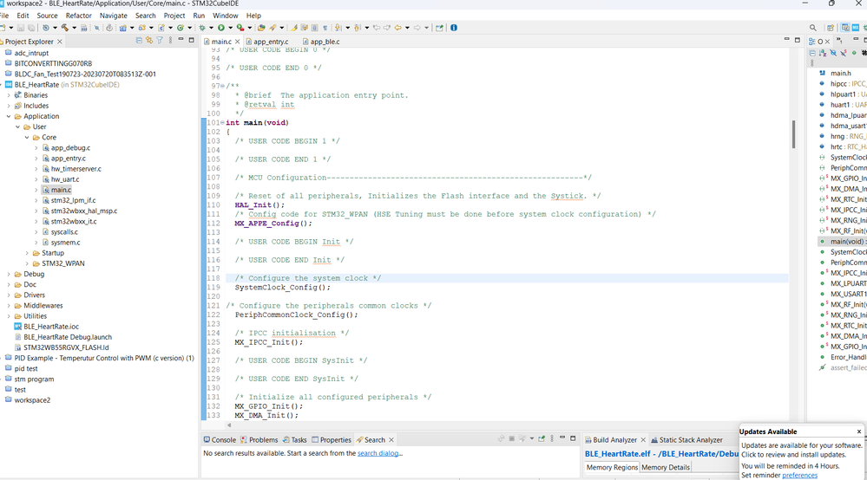867x480 pixels.
Task: Expand the Middlewares folder
Action: tap(9, 306)
